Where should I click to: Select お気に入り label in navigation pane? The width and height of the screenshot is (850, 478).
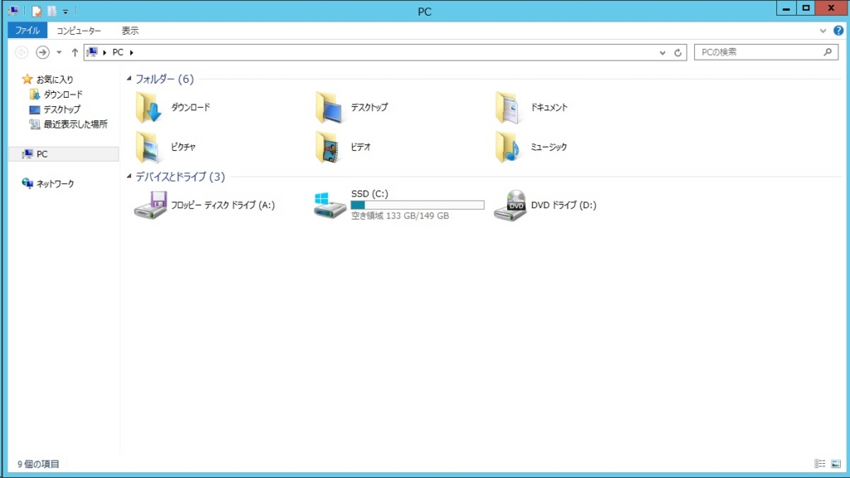tap(55, 80)
